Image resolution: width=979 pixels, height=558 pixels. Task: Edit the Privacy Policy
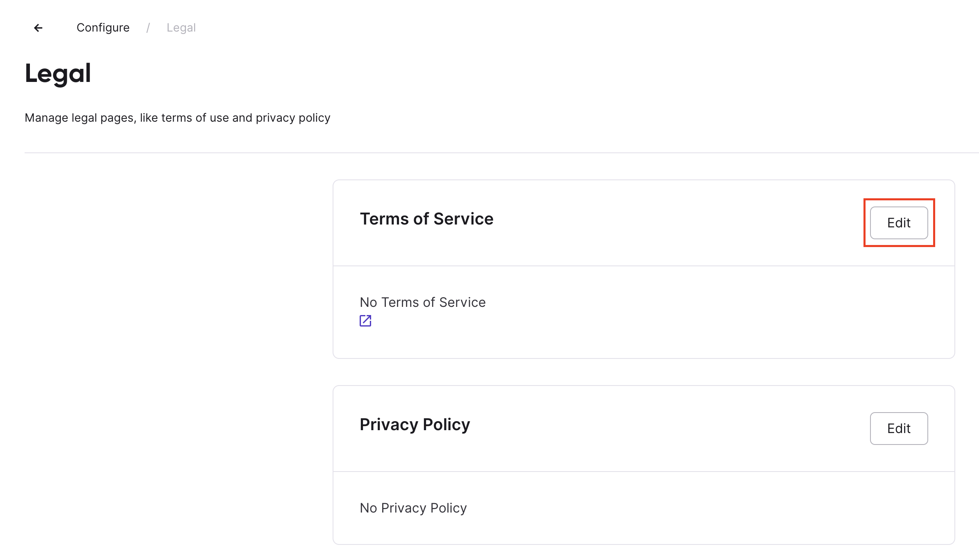(x=899, y=429)
